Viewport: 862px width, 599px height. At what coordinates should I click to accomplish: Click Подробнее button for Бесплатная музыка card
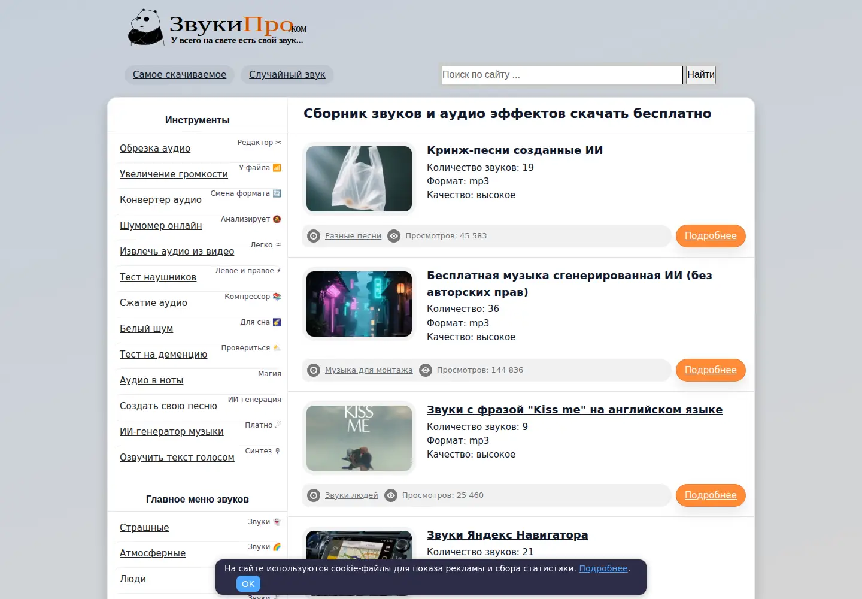[711, 370]
